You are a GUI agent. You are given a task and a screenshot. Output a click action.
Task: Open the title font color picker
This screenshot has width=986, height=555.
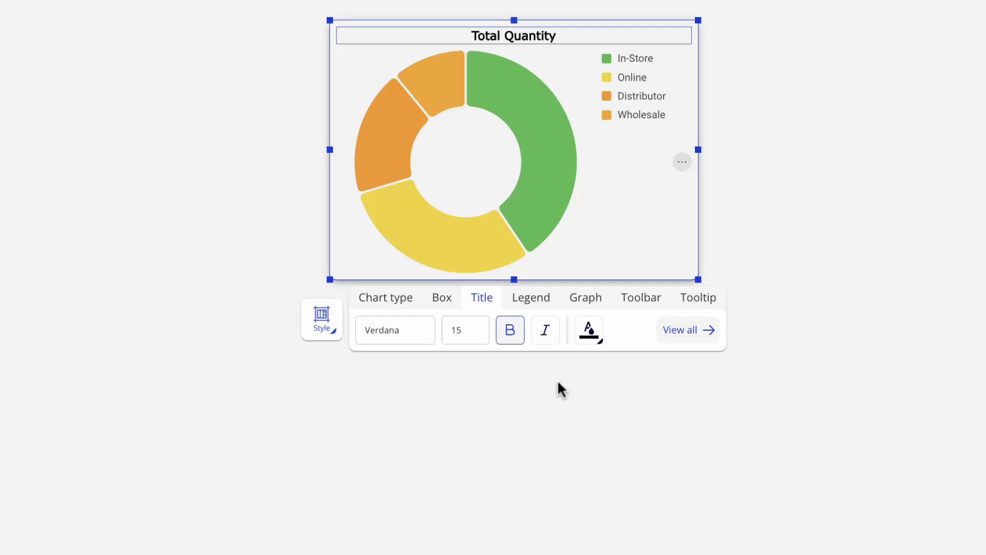pyautogui.click(x=589, y=330)
